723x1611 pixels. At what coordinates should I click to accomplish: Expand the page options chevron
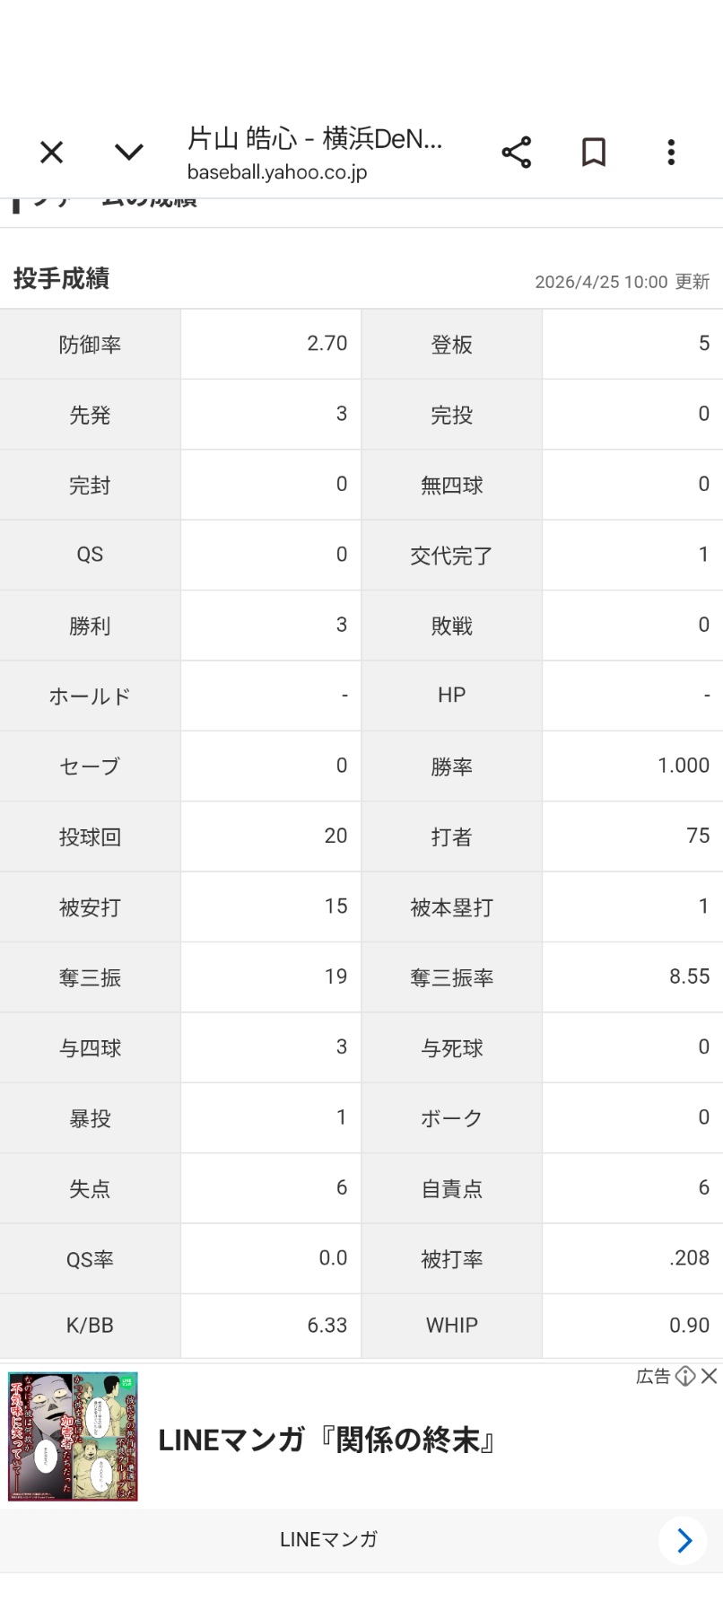(129, 153)
